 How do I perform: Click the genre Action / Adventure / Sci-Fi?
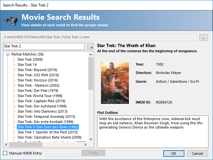tap(177, 81)
